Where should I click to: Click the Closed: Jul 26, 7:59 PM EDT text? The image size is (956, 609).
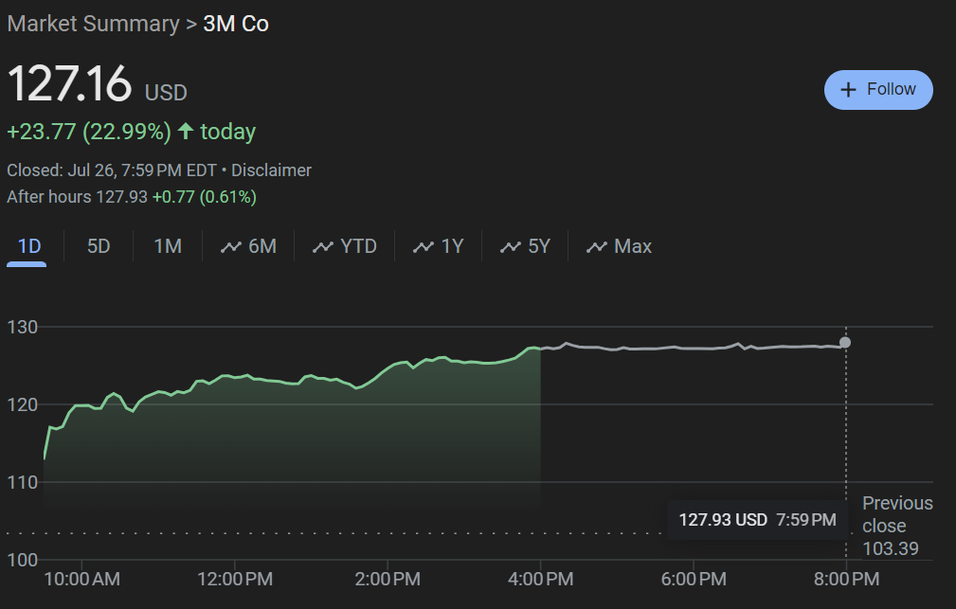[112, 170]
